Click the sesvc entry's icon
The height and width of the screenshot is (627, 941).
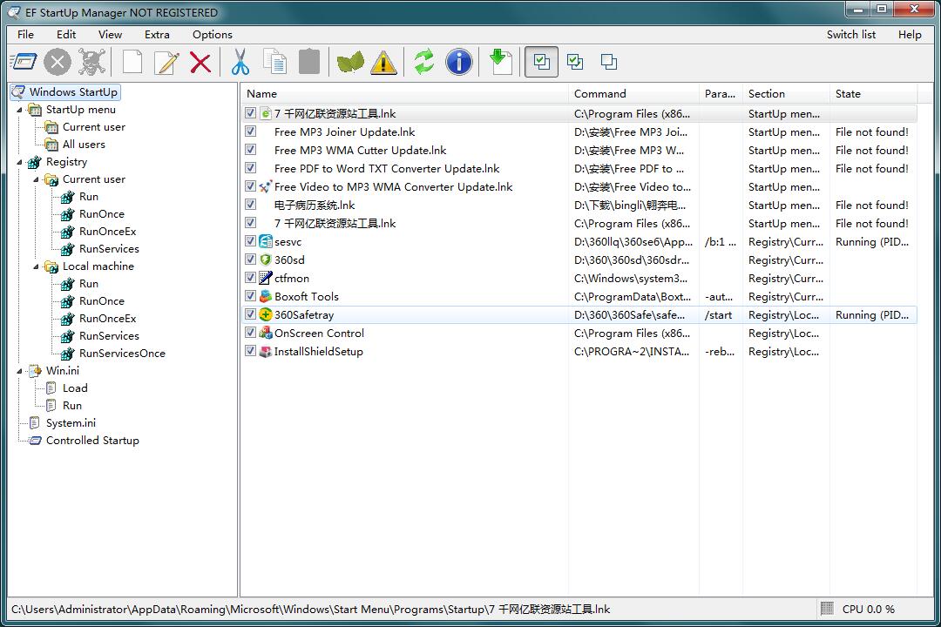point(265,242)
